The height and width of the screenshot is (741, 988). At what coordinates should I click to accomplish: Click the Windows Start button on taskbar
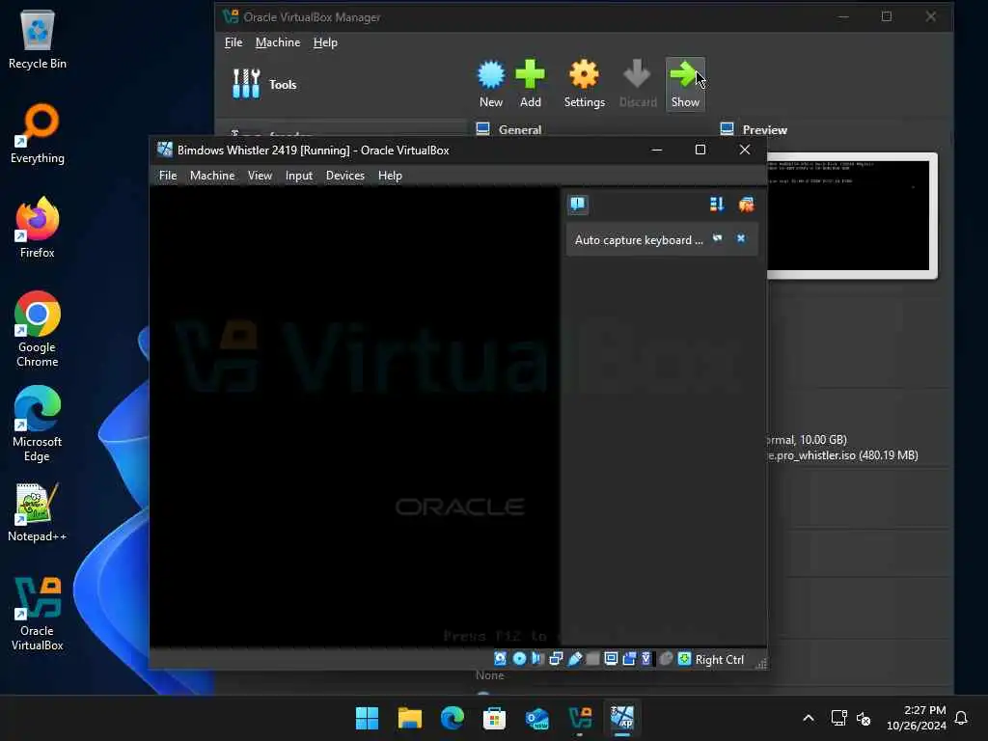point(367,718)
